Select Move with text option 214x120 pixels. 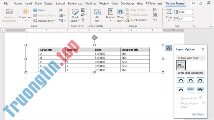pos(188,98)
